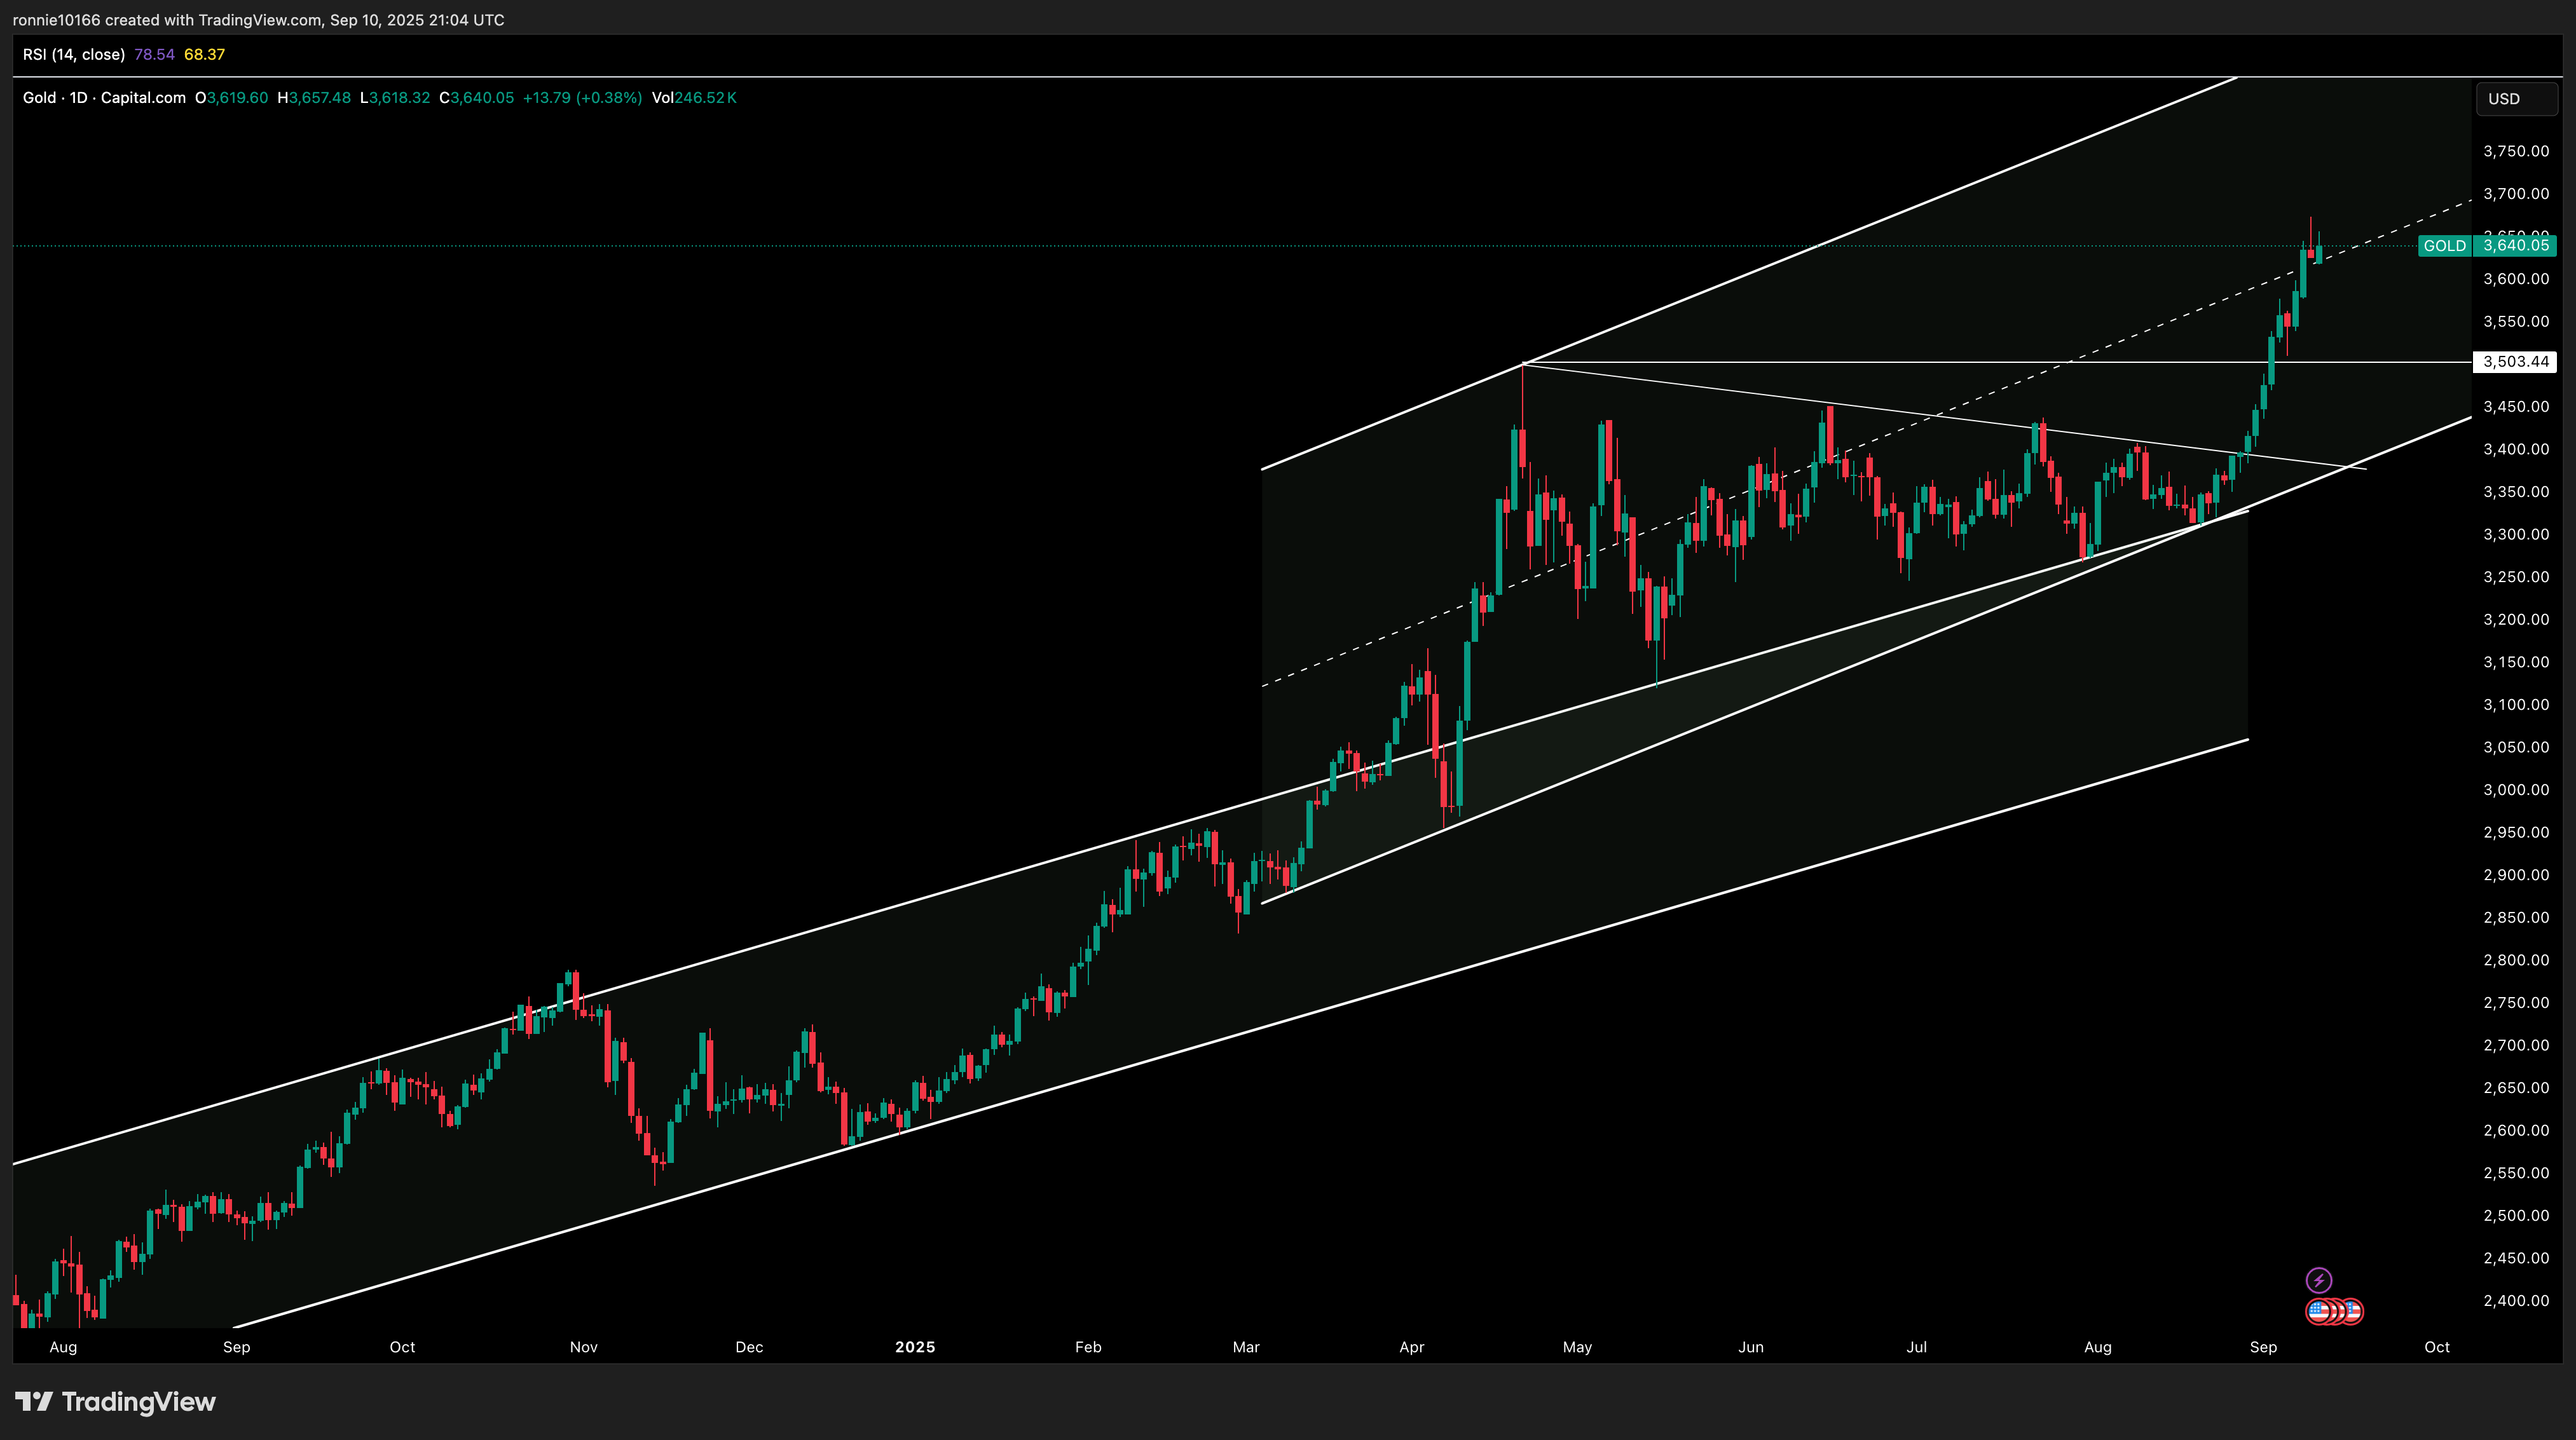Click the bold 2025 label on time axis
2576x1440 pixels.
(915, 1347)
